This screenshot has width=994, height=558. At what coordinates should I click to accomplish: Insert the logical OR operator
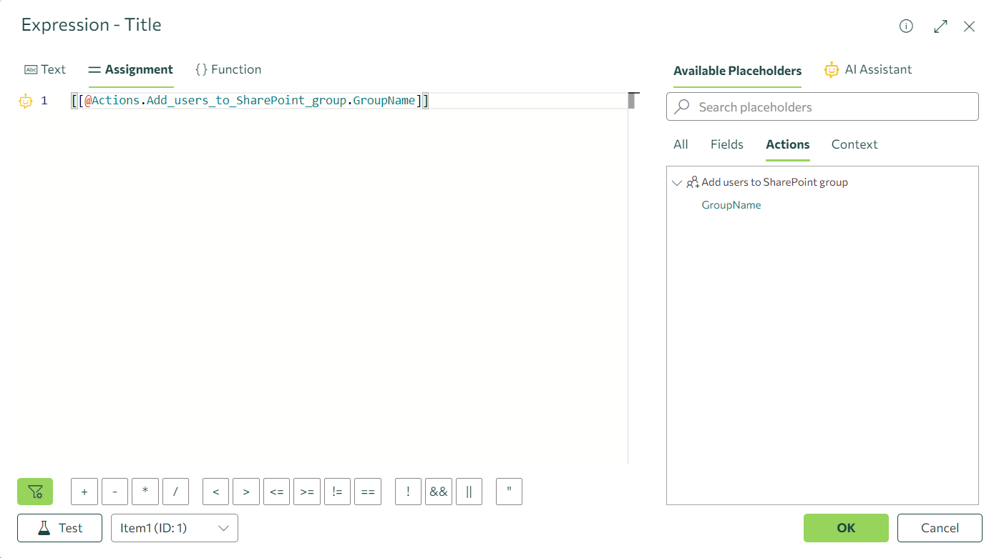pyautogui.click(x=469, y=492)
